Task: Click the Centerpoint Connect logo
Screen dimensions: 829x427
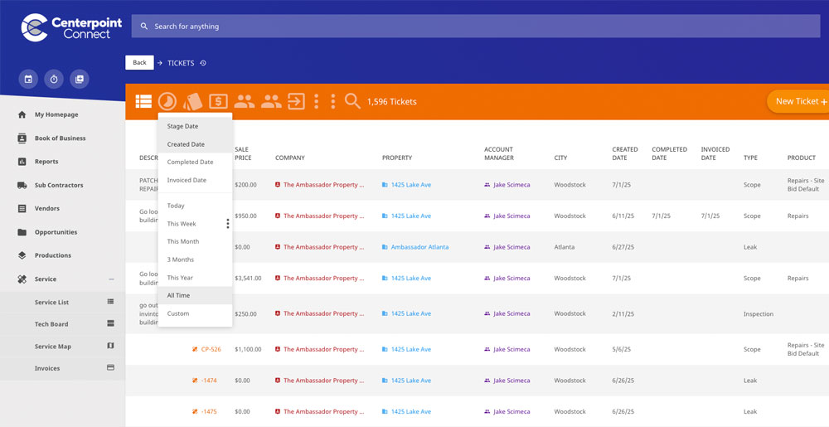Action: (x=71, y=27)
